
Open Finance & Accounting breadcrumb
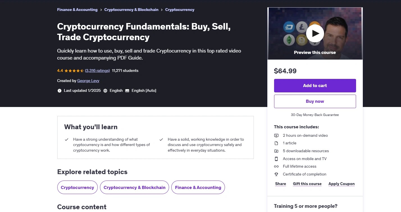(x=77, y=10)
